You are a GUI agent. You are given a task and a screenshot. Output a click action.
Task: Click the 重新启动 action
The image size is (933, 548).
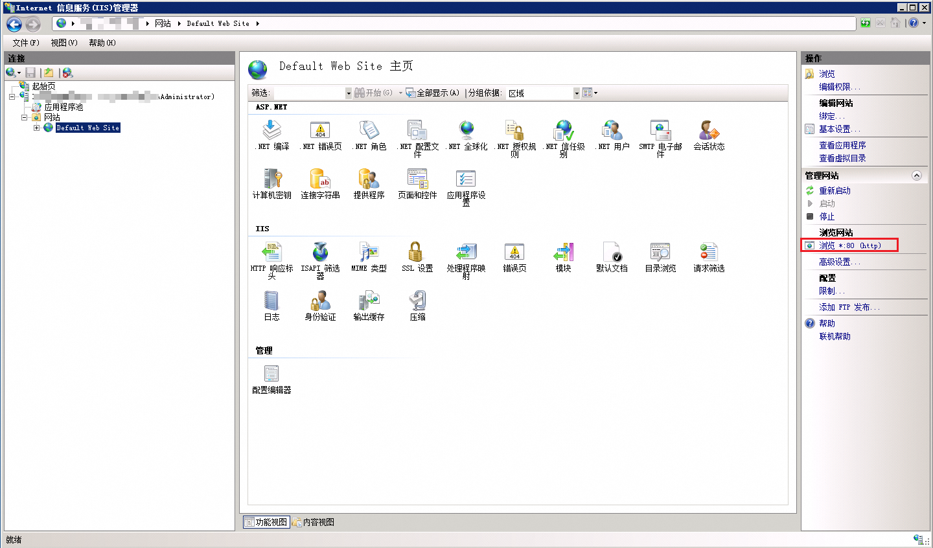point(835,190)
